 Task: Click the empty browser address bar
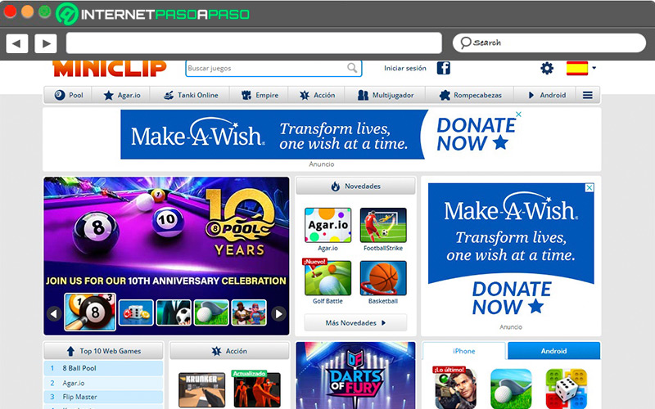pyautogui.click(x=254, y=43)
